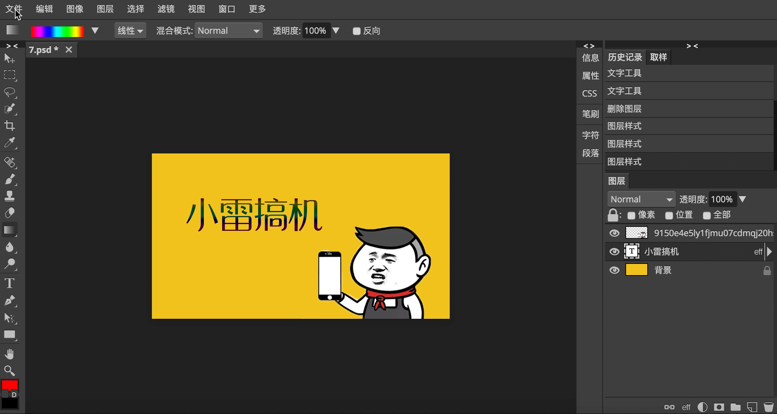This screenshot has height=414, width=777.
Task: Hide the 背景 layer via eye icon
Action: (615, 270)
